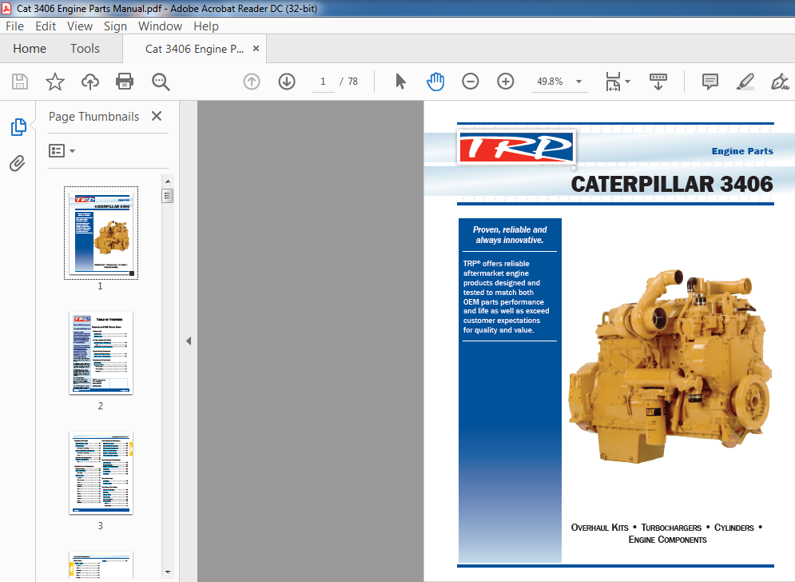Image resolution: width=795 pixels, height=582 pixels.
Task: Activate the Hand pan tool
Action: pyautogui.click(x=435, y=82)
